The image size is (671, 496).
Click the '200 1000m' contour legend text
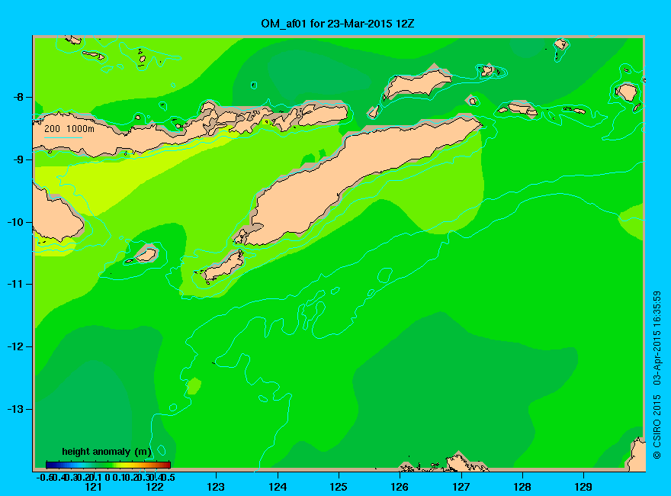coord(69,128)
